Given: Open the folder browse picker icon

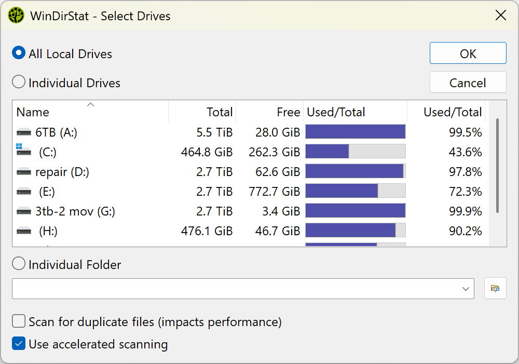Looking at the screenshot, I should (495, 288).
